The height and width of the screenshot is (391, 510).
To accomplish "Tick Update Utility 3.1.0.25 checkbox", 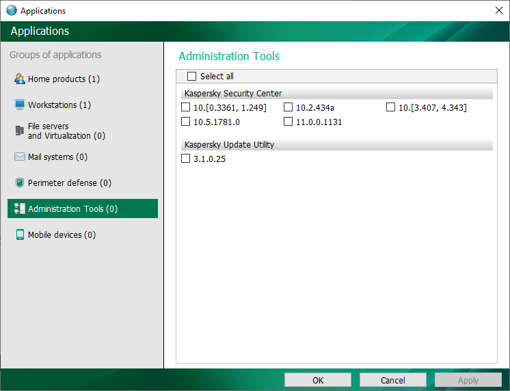I will coord(185,159).
